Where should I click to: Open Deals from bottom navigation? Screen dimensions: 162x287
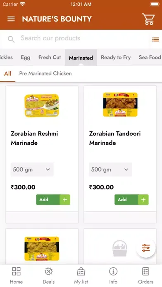(x=49, y=275)
